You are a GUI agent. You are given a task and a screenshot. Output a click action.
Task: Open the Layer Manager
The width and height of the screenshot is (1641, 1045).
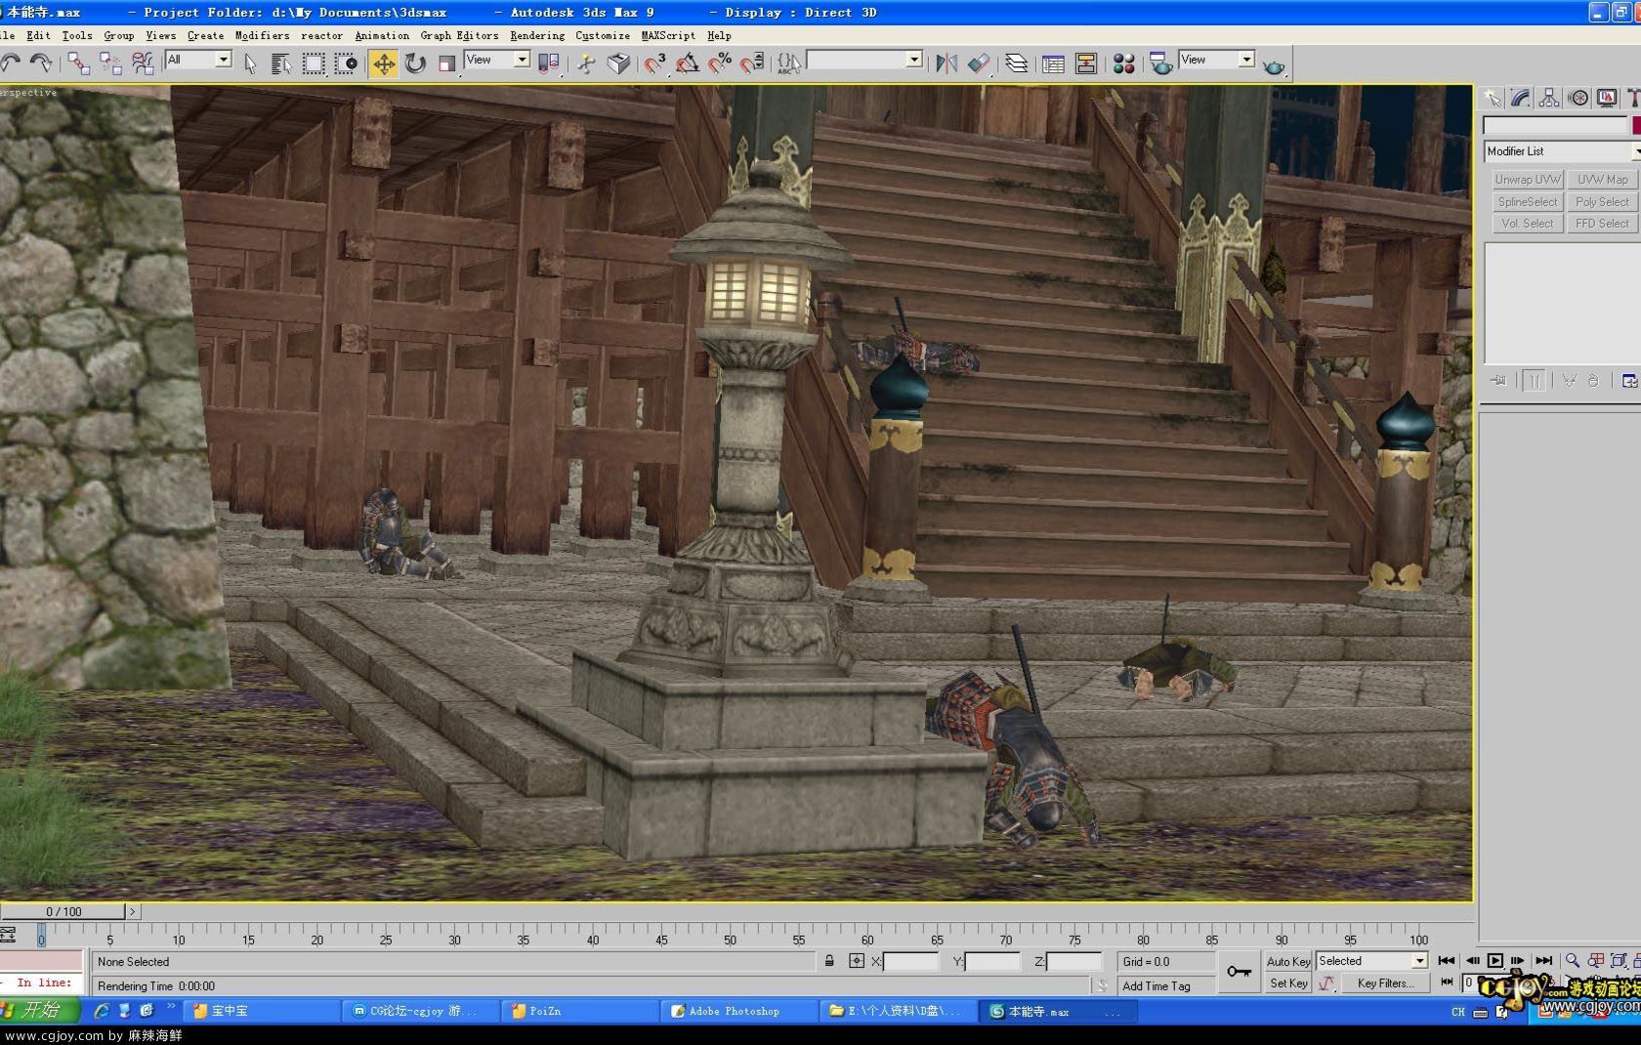(x=1017, y=63)
